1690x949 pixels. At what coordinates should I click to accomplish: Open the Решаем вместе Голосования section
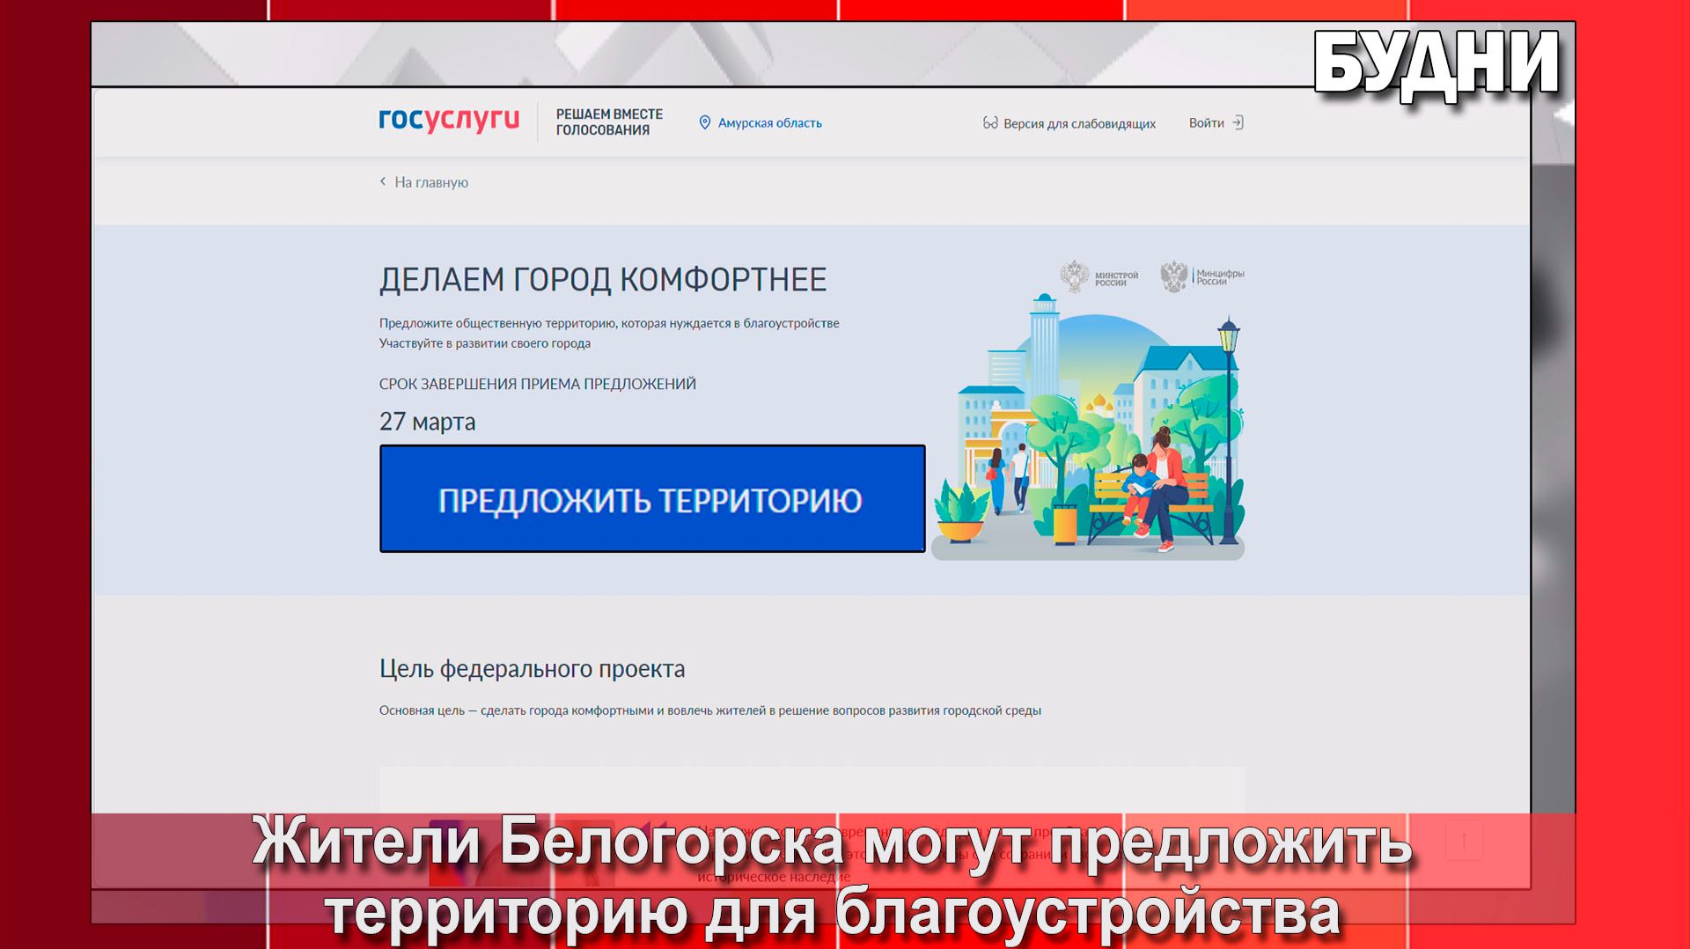pos(609,121)
